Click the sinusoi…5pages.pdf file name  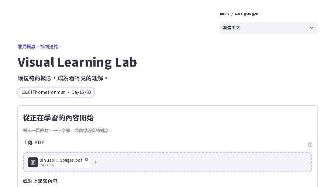(x=61, y=160)
